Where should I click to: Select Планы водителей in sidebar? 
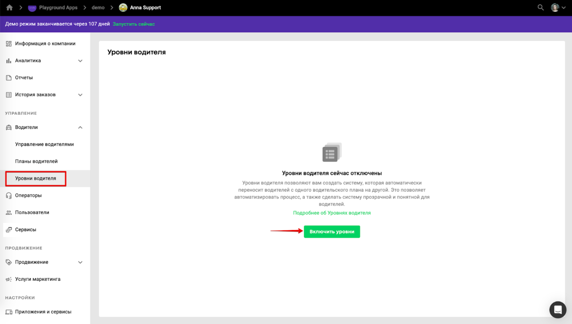tap(36, 161)
